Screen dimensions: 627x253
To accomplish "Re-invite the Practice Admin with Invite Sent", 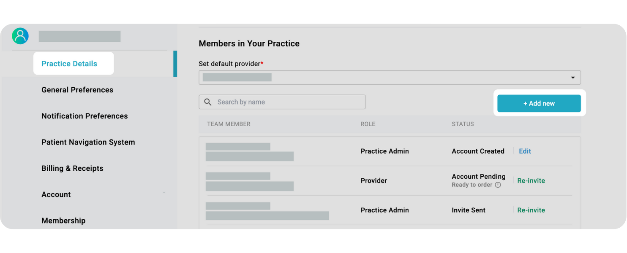I will click(531, 210).
